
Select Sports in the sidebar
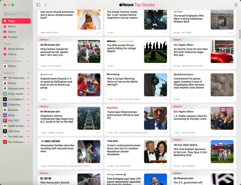(16, 32)
